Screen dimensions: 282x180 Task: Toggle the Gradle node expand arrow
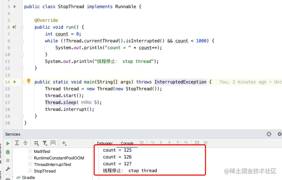point(13,177)
